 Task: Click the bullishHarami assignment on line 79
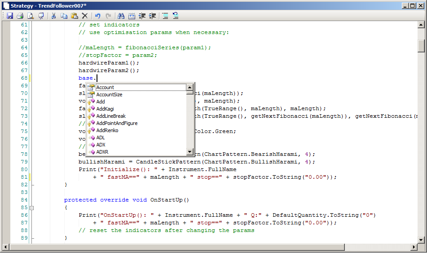(x=197, y=162)
